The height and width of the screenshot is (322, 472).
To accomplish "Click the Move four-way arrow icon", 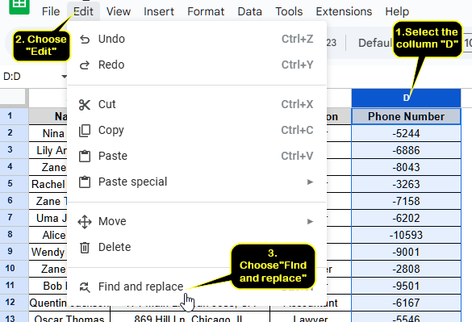I will click(x=85, y=222).
